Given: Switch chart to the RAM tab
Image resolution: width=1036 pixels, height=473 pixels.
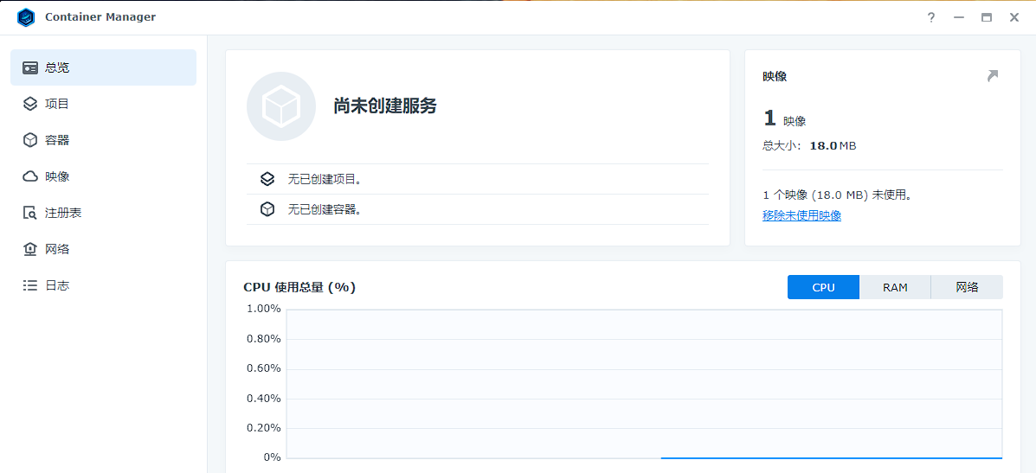Looking at the screenshot, I should click(895, 287).
